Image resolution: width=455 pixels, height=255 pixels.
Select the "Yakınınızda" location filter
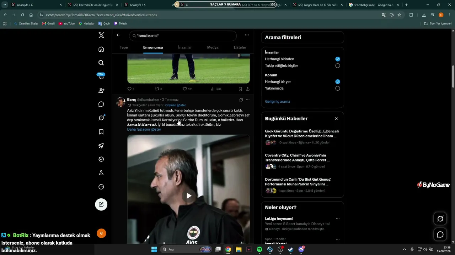(338, 88)
